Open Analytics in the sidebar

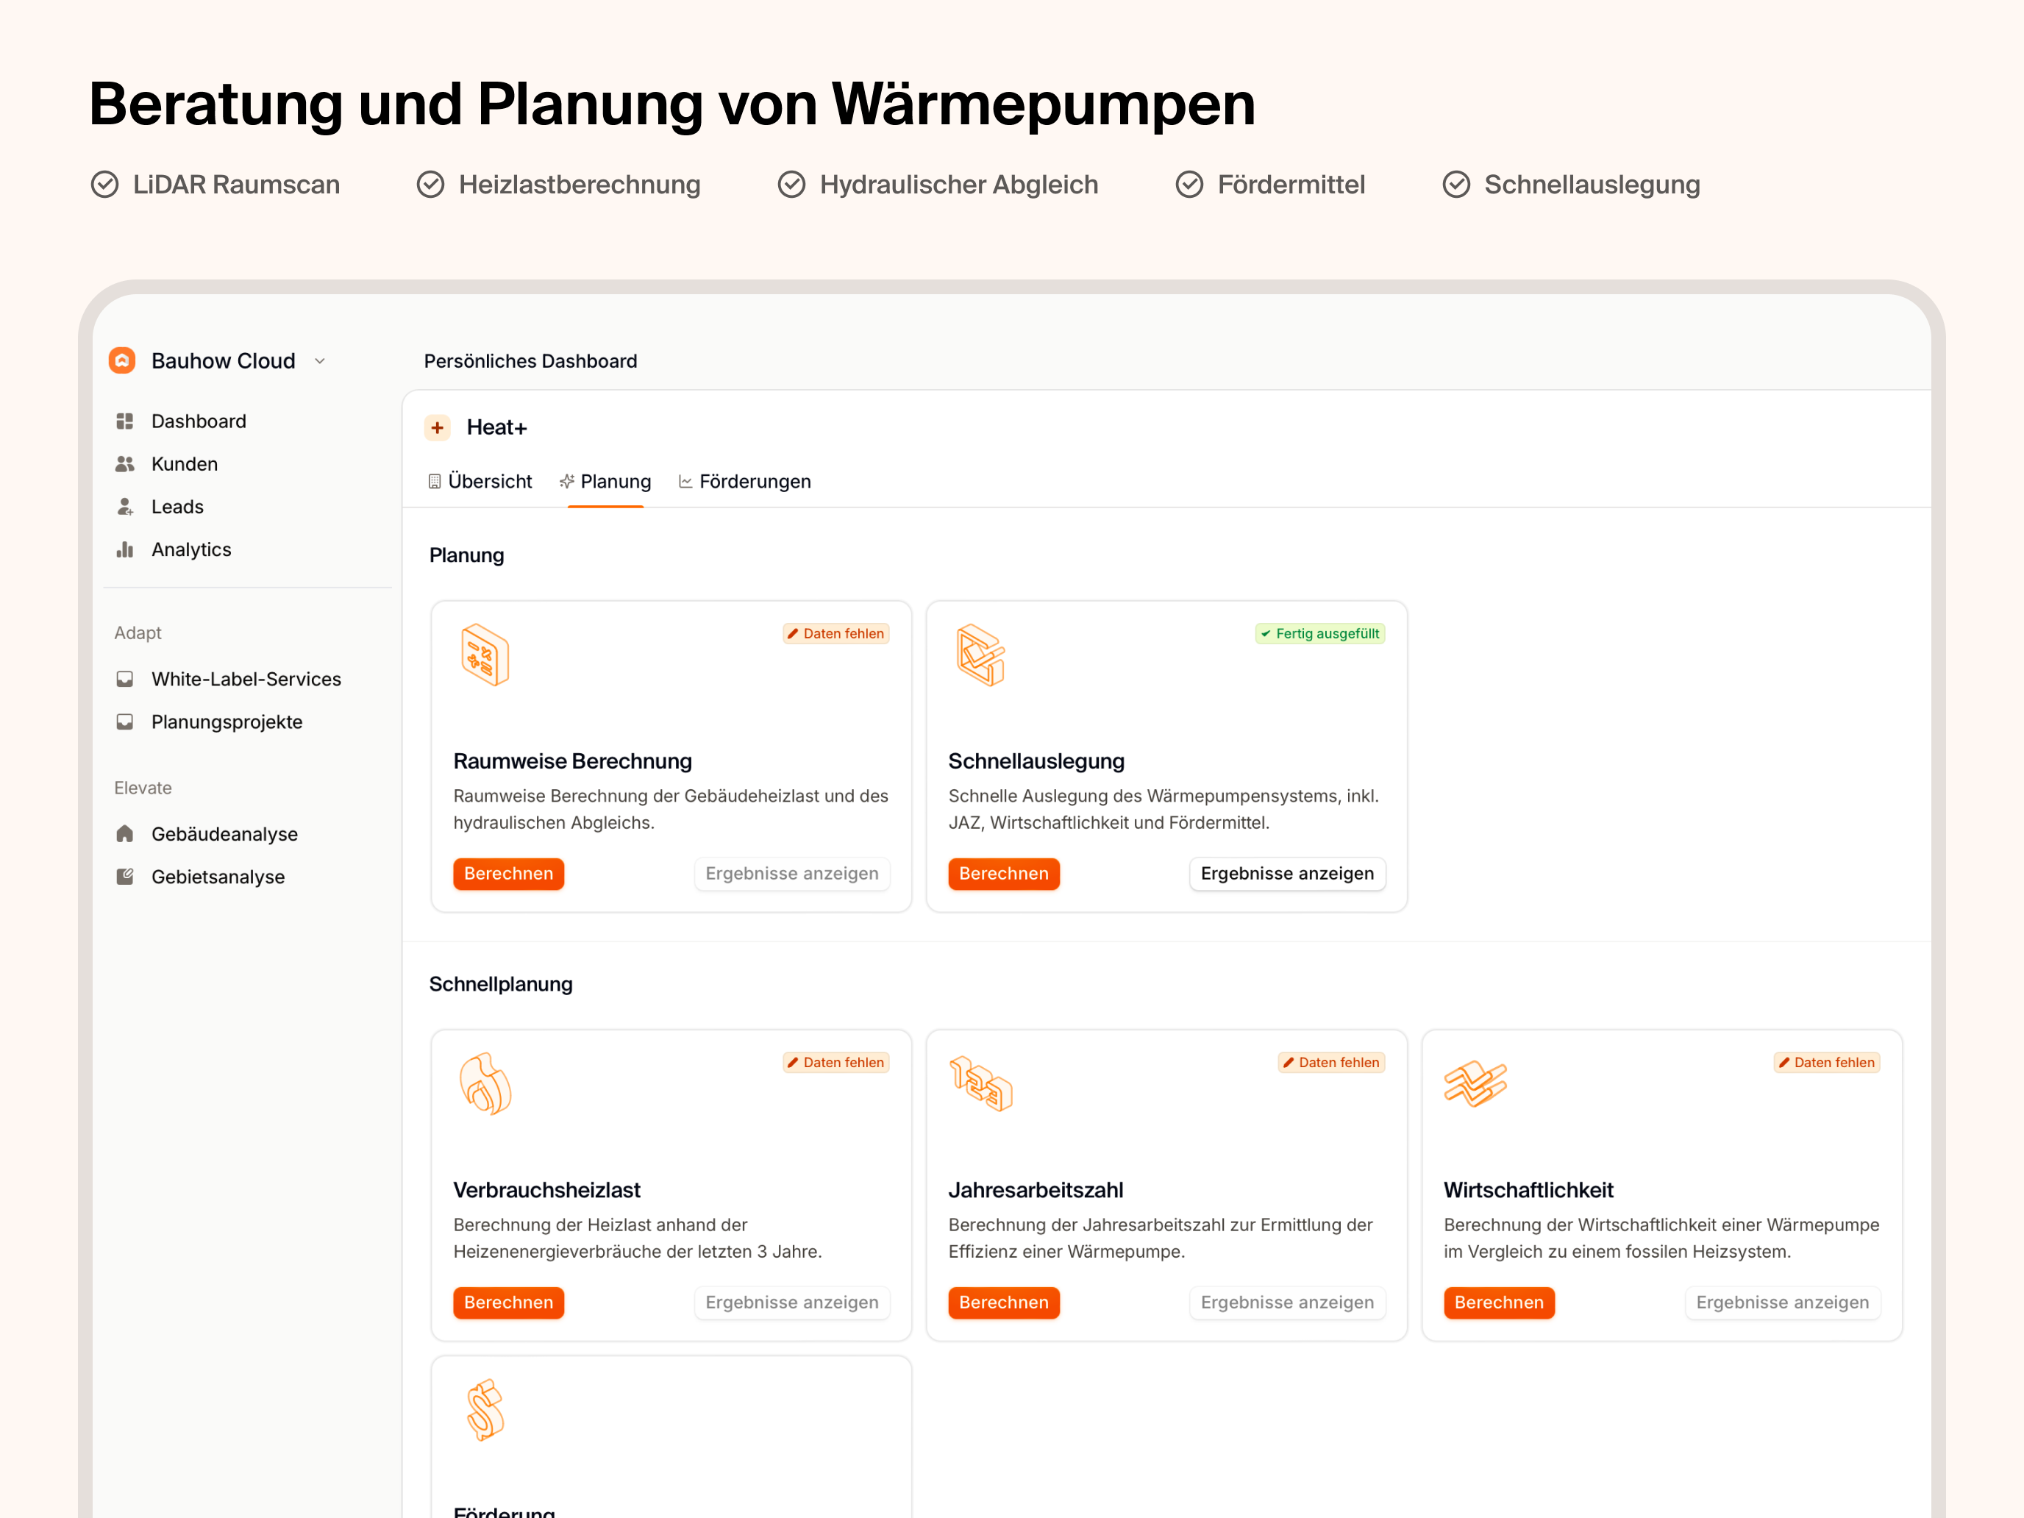point(191,550)
